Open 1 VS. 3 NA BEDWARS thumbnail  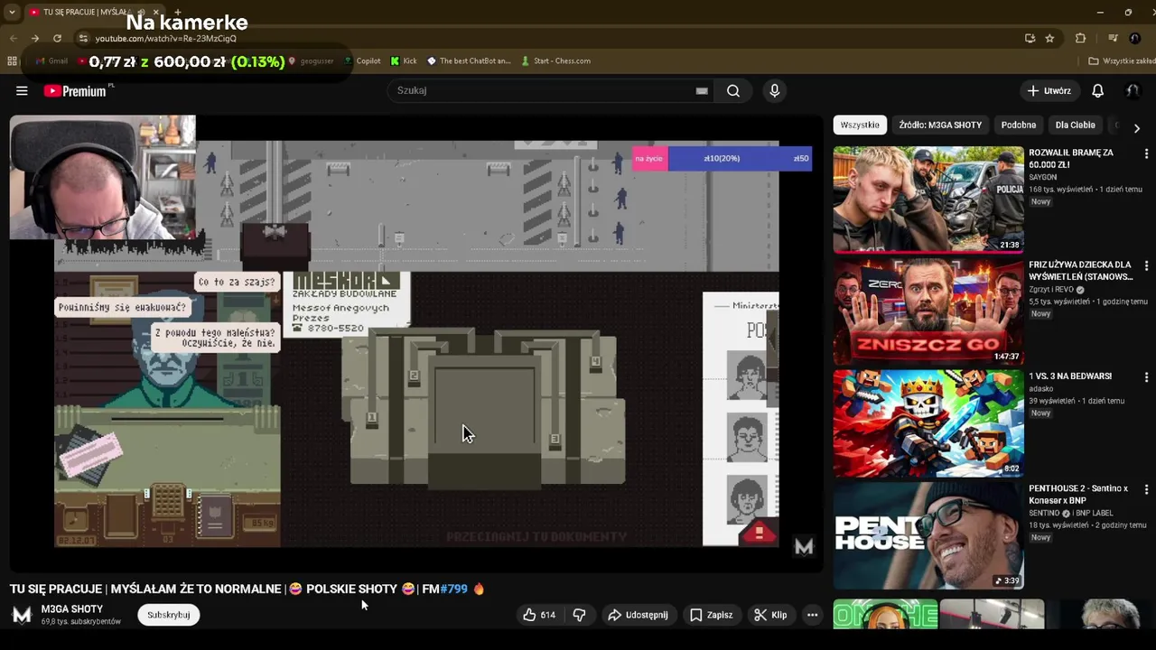point(928,422)
